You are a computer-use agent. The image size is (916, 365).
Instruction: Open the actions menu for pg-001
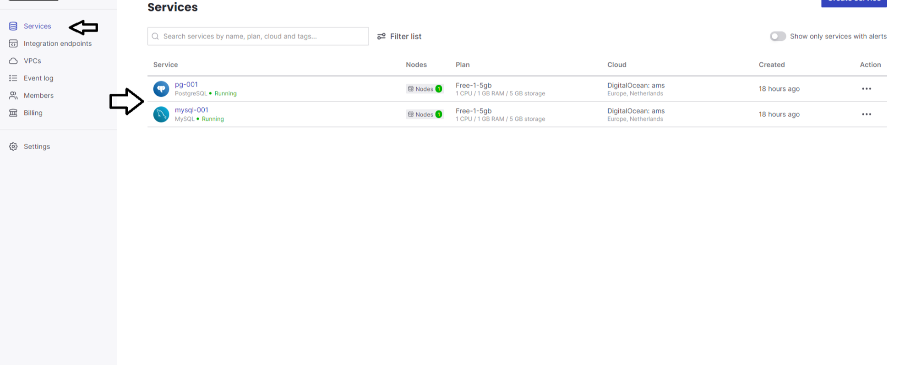click(867, 89)
